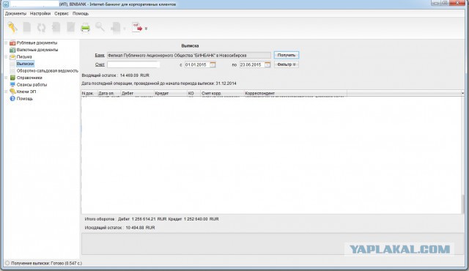Open the Документы menu

coord(15,13)
